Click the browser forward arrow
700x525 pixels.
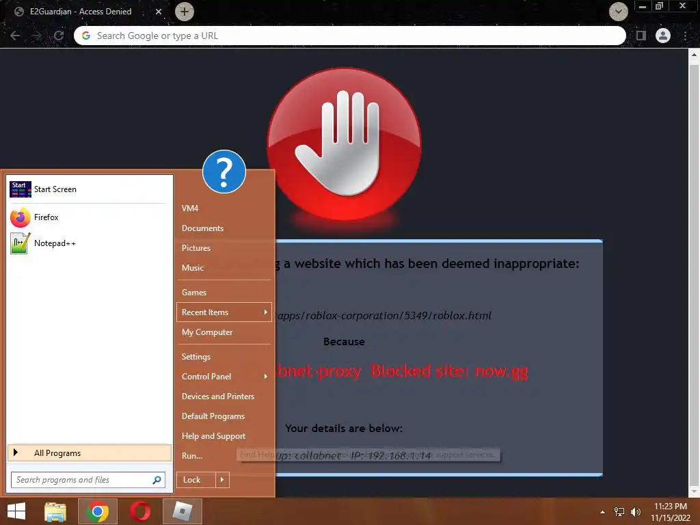tap(38, 36)
